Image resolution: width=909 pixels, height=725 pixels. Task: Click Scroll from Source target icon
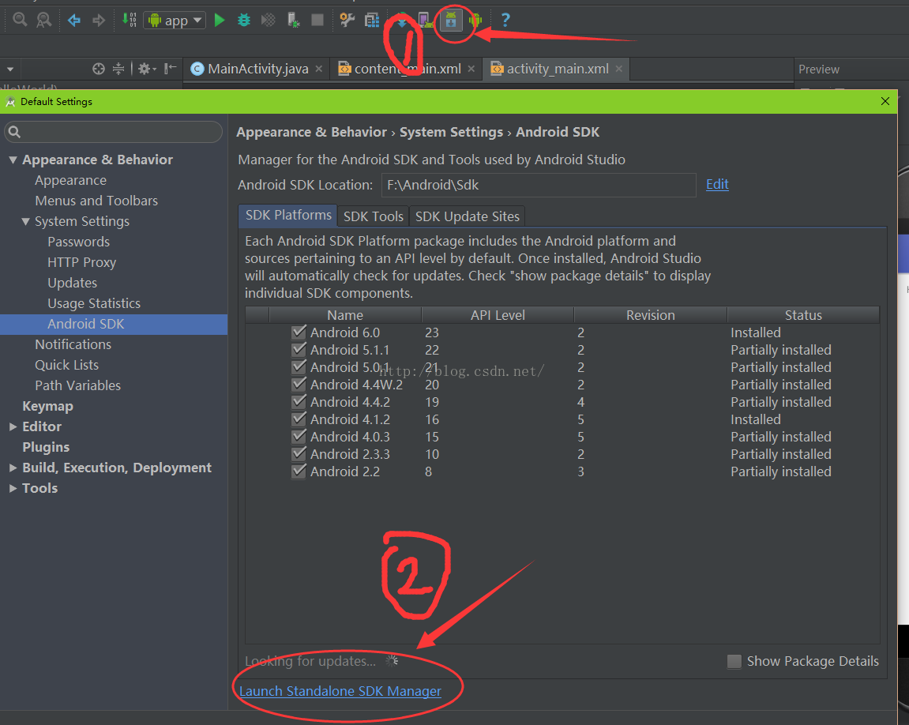pyautogui.click(x=99, y=69)
